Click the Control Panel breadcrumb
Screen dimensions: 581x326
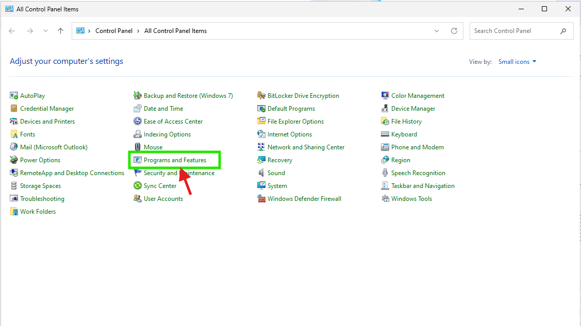coord(114,31)
